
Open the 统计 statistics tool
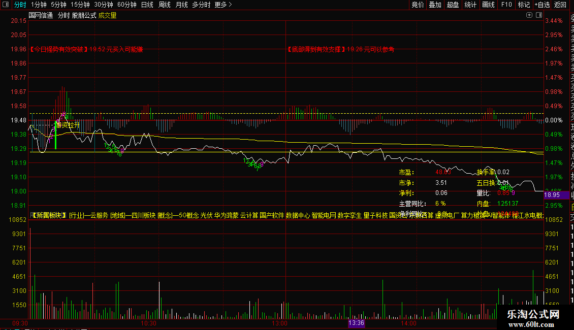pos(470,5)
